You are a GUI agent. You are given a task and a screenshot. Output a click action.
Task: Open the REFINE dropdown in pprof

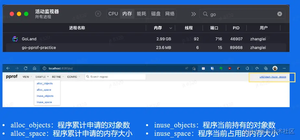[x=58, y=77]
